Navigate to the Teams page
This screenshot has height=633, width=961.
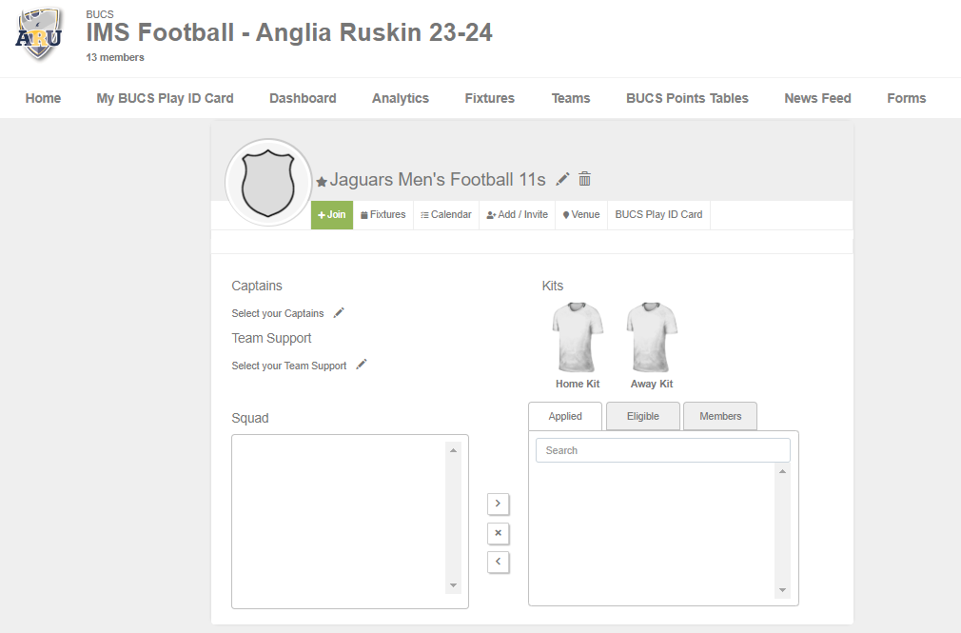[x=571, y=98]
